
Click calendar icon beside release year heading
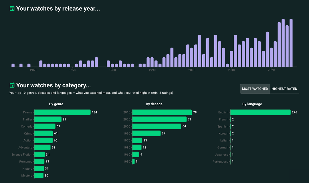[12, 9]
